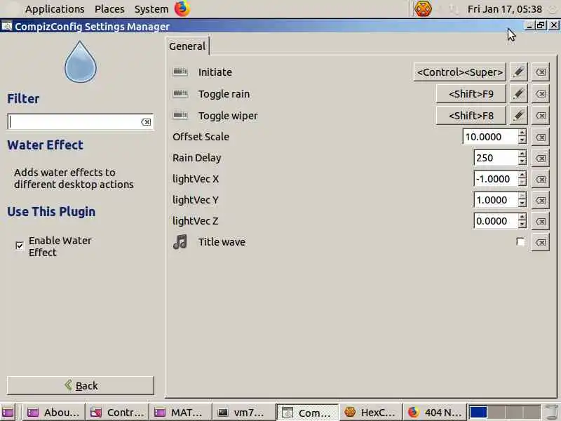Reset Rain Delay to default

pos(540,158)
